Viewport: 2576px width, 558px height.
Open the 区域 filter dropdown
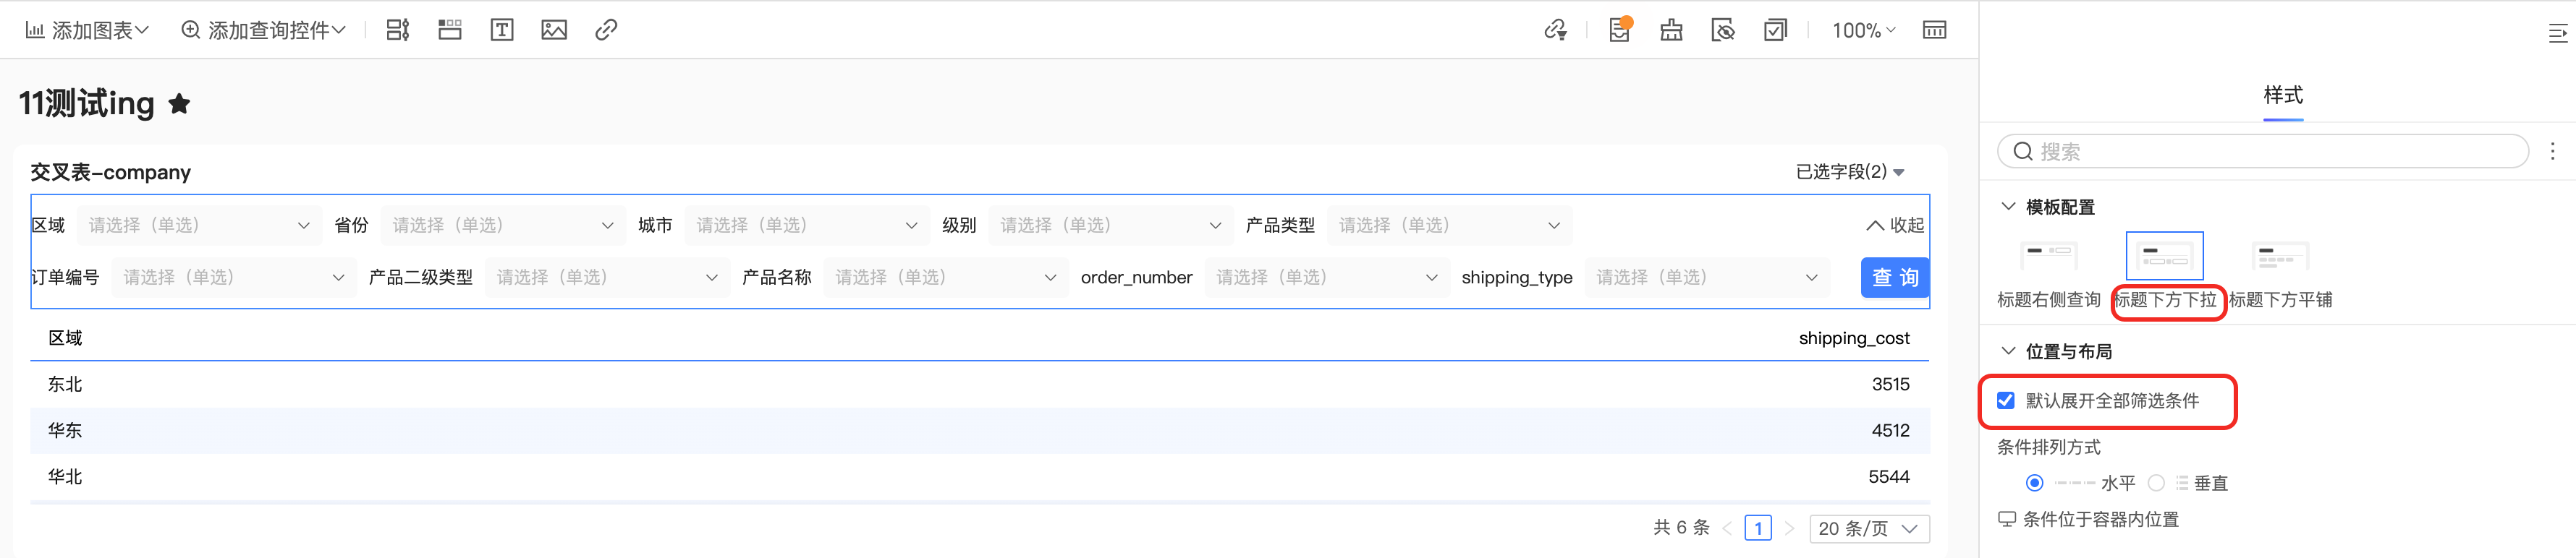click(x=198, y=226)
